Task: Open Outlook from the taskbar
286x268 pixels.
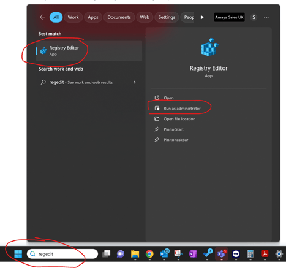Action: tap(165, 253)
